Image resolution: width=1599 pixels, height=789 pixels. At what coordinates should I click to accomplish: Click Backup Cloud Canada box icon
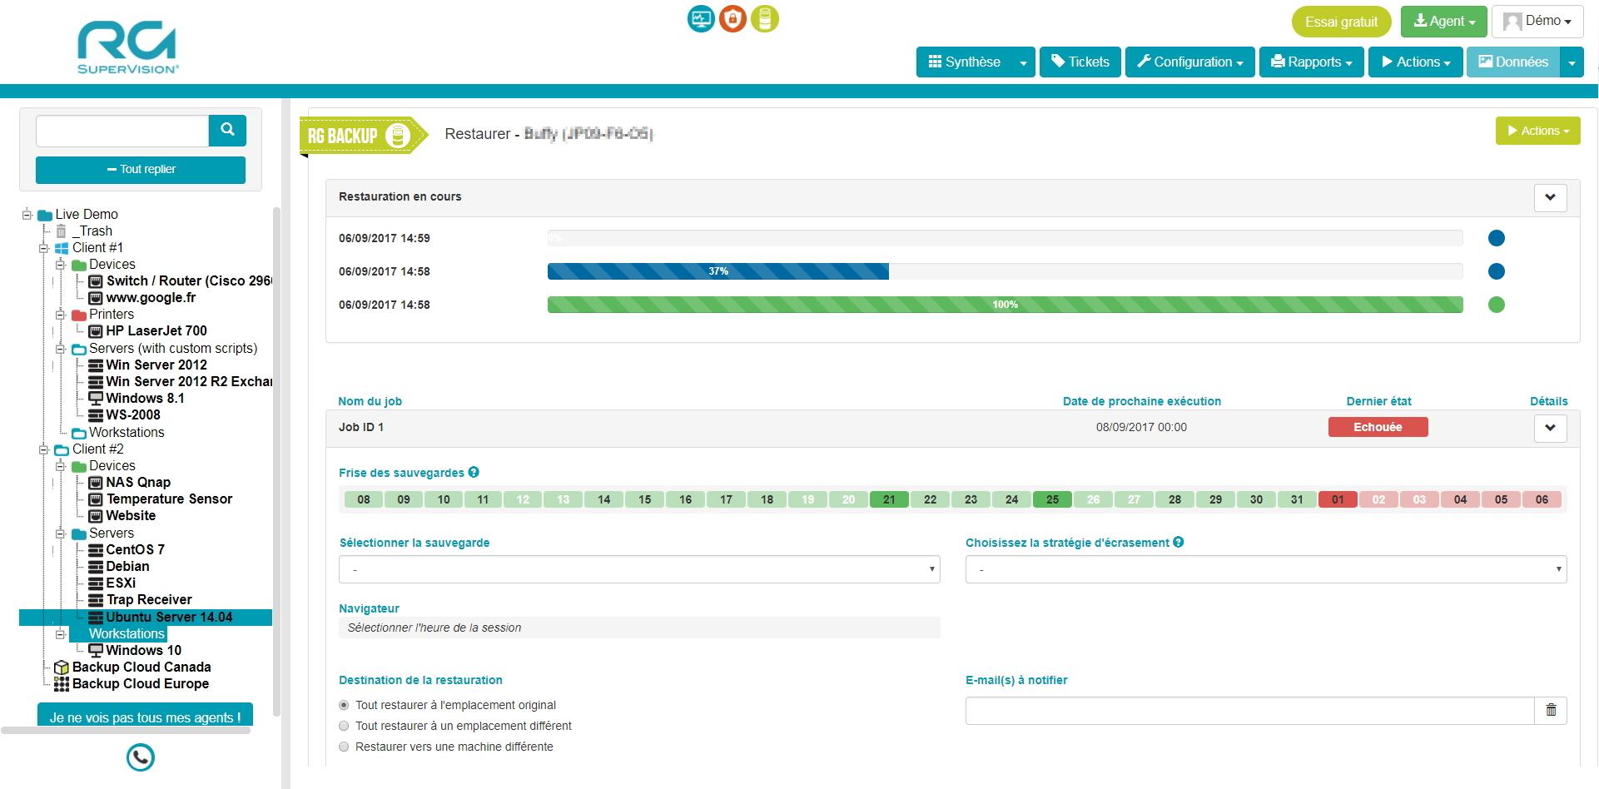pyautogui.click(x=61, y=667)
